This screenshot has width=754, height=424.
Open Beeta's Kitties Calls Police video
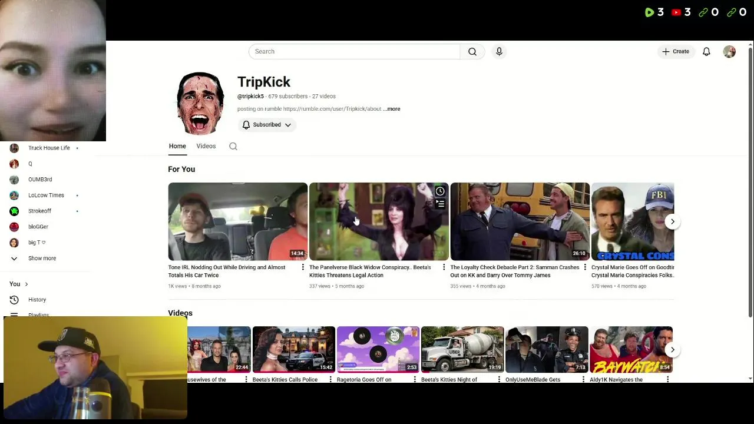(x=294, y=349)
